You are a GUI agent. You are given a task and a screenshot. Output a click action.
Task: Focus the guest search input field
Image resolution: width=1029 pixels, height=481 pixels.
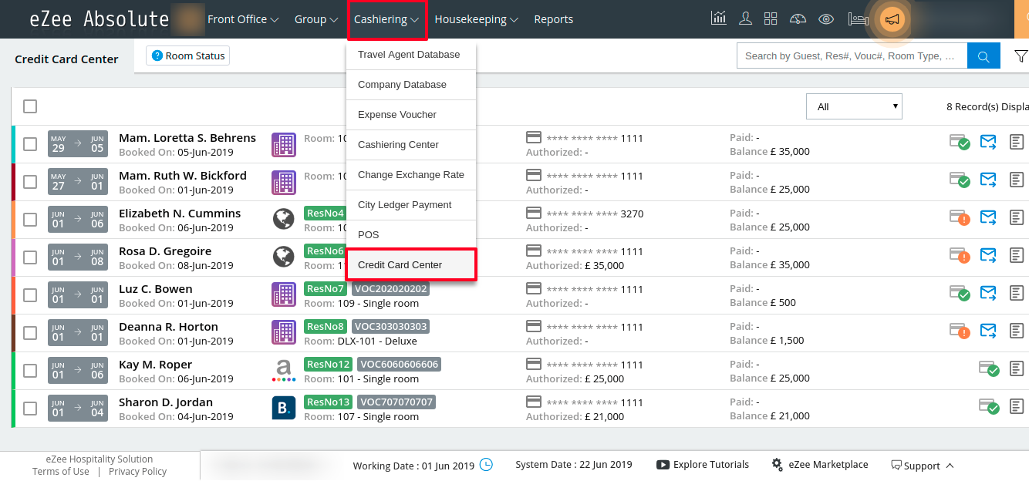pyautogui.click(x=852, y=55)
